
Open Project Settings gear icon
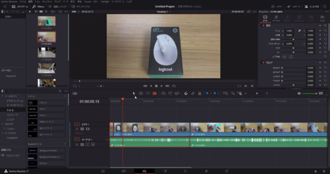click(324, 171)
